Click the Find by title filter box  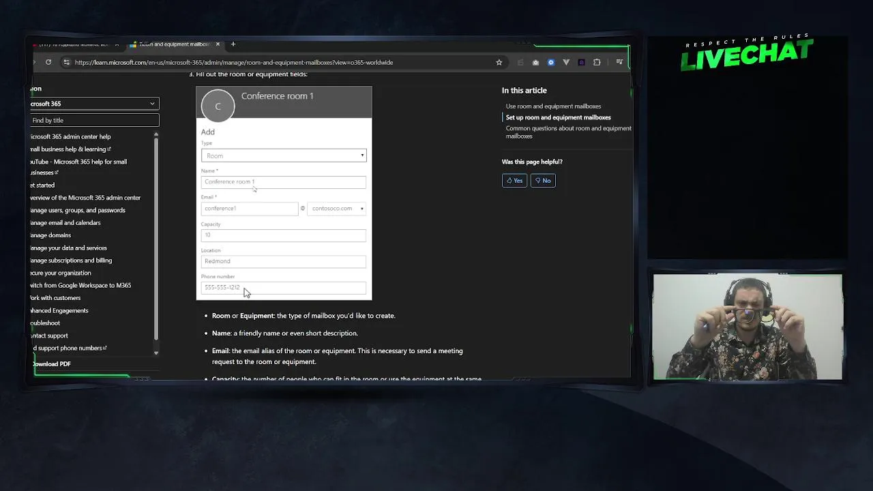tap(95, 120)
